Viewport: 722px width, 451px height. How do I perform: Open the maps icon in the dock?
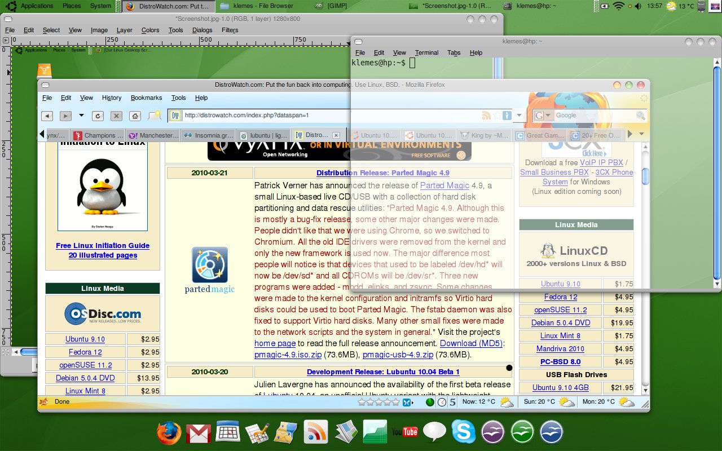286,432
